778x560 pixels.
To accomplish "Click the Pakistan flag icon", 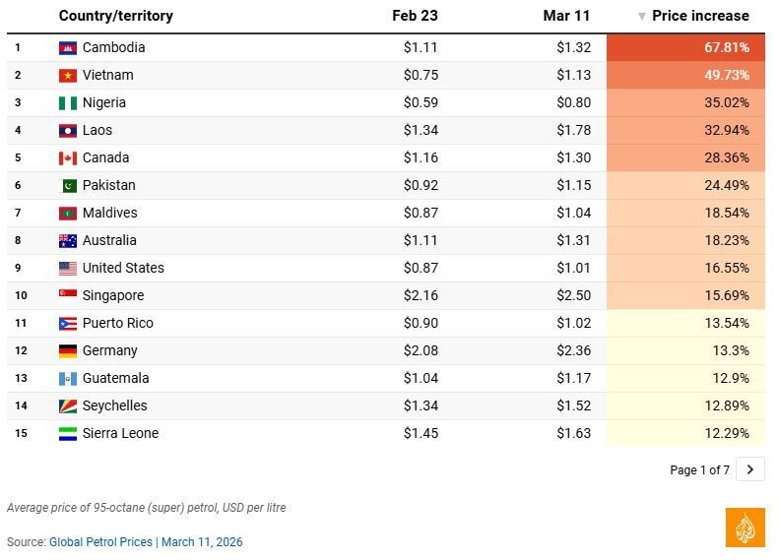I will click(x=67, y=186).
